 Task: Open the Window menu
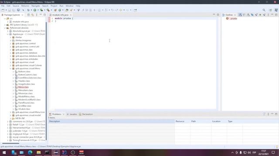click(x=69, y=6)
